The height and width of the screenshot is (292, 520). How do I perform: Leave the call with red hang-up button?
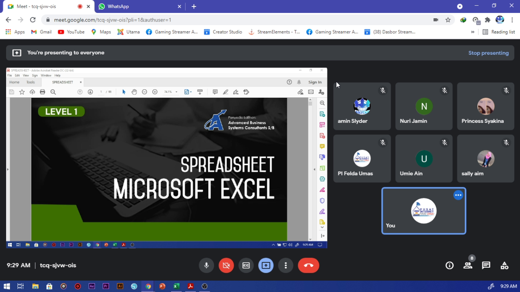pyautogui.click(x=308, y=265)
